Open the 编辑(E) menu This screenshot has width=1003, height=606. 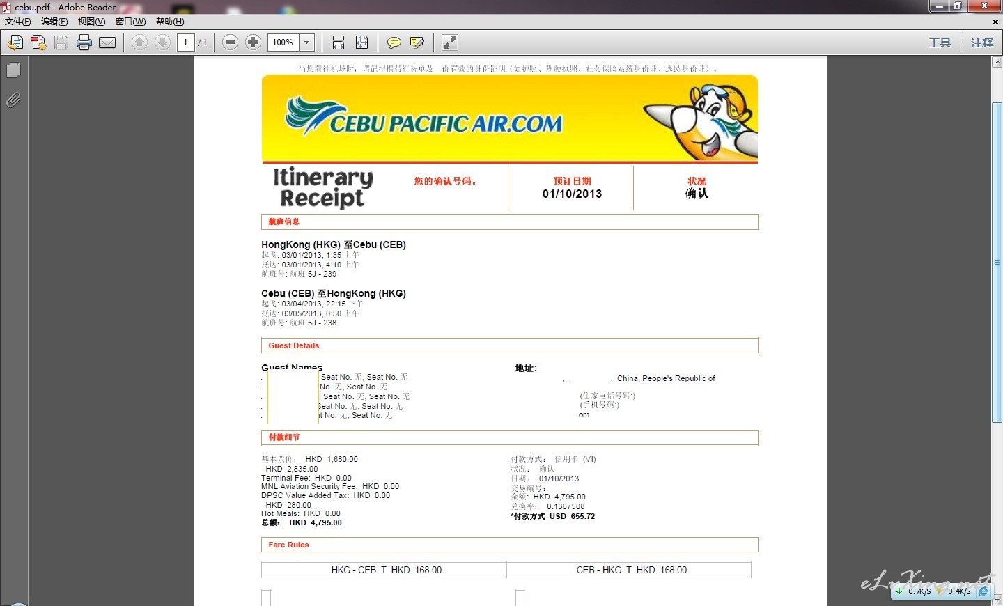click(x=54, y=22)
